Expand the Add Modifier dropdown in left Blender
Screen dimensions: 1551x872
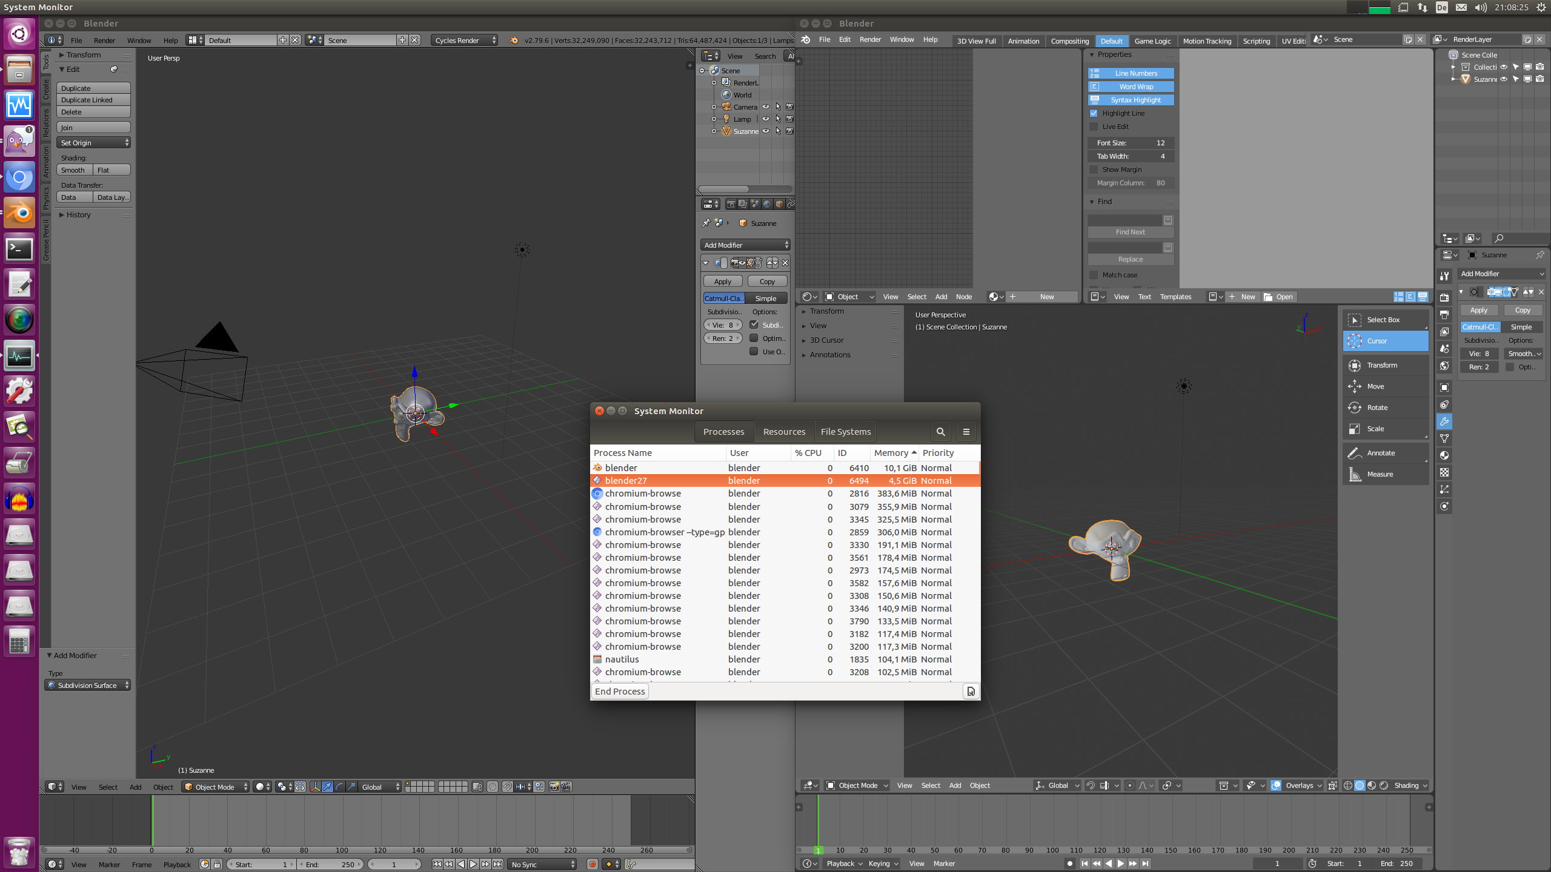point(745,245)
